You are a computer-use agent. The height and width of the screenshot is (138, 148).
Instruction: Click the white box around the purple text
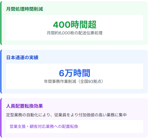coord(75,126)
